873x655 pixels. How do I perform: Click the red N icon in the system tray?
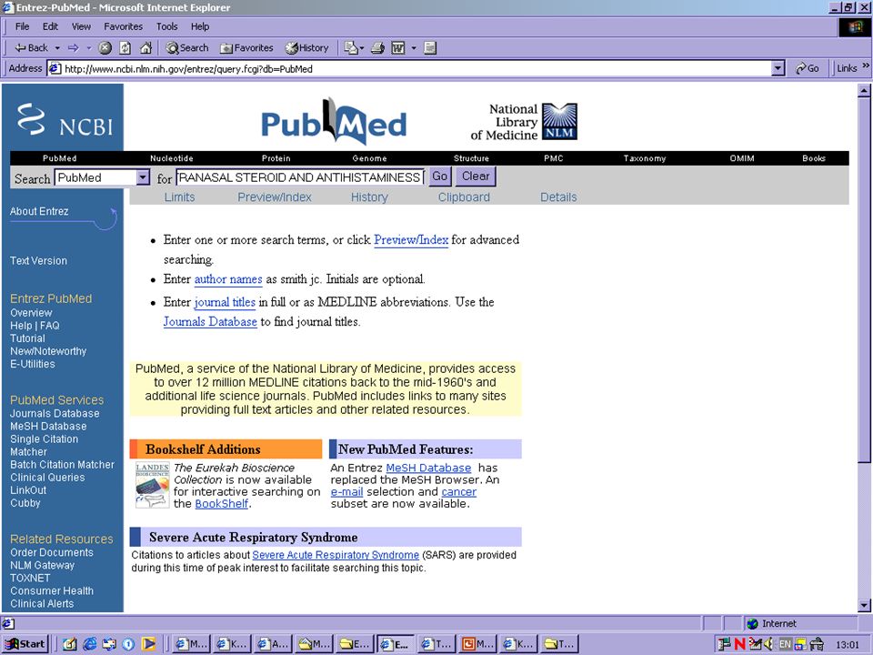coord(740,644)
